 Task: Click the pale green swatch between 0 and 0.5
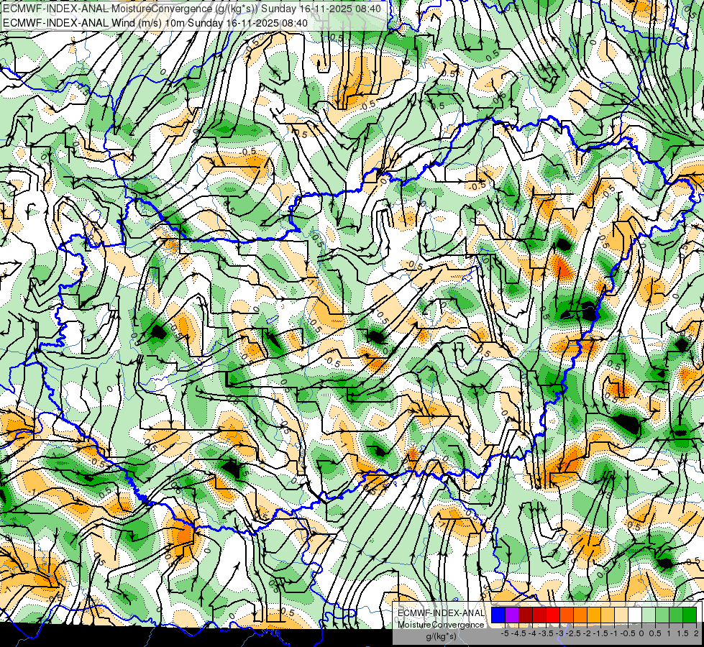649,615
